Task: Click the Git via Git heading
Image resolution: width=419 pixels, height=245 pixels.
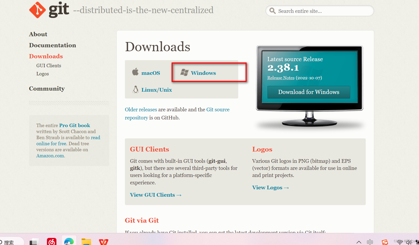Action: 142,220
